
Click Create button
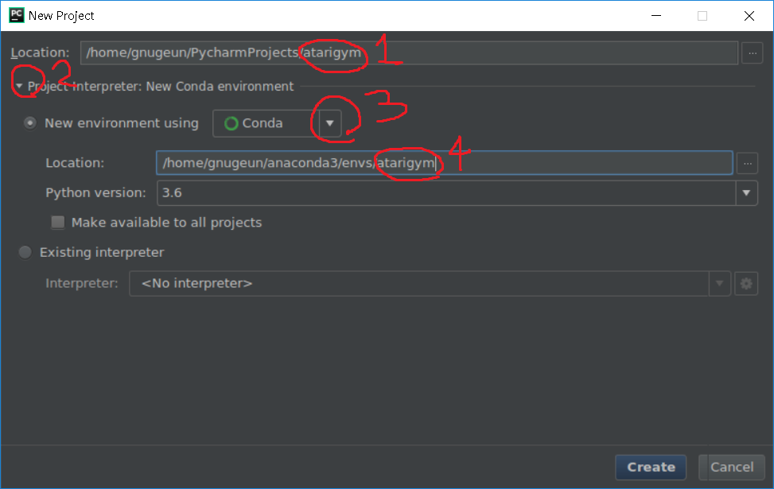click(651, 467)
